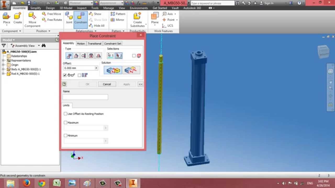This screenshot has width=335, height=188.
Task: Enable the Minimum limit checkbox
Action: (65, 136)
